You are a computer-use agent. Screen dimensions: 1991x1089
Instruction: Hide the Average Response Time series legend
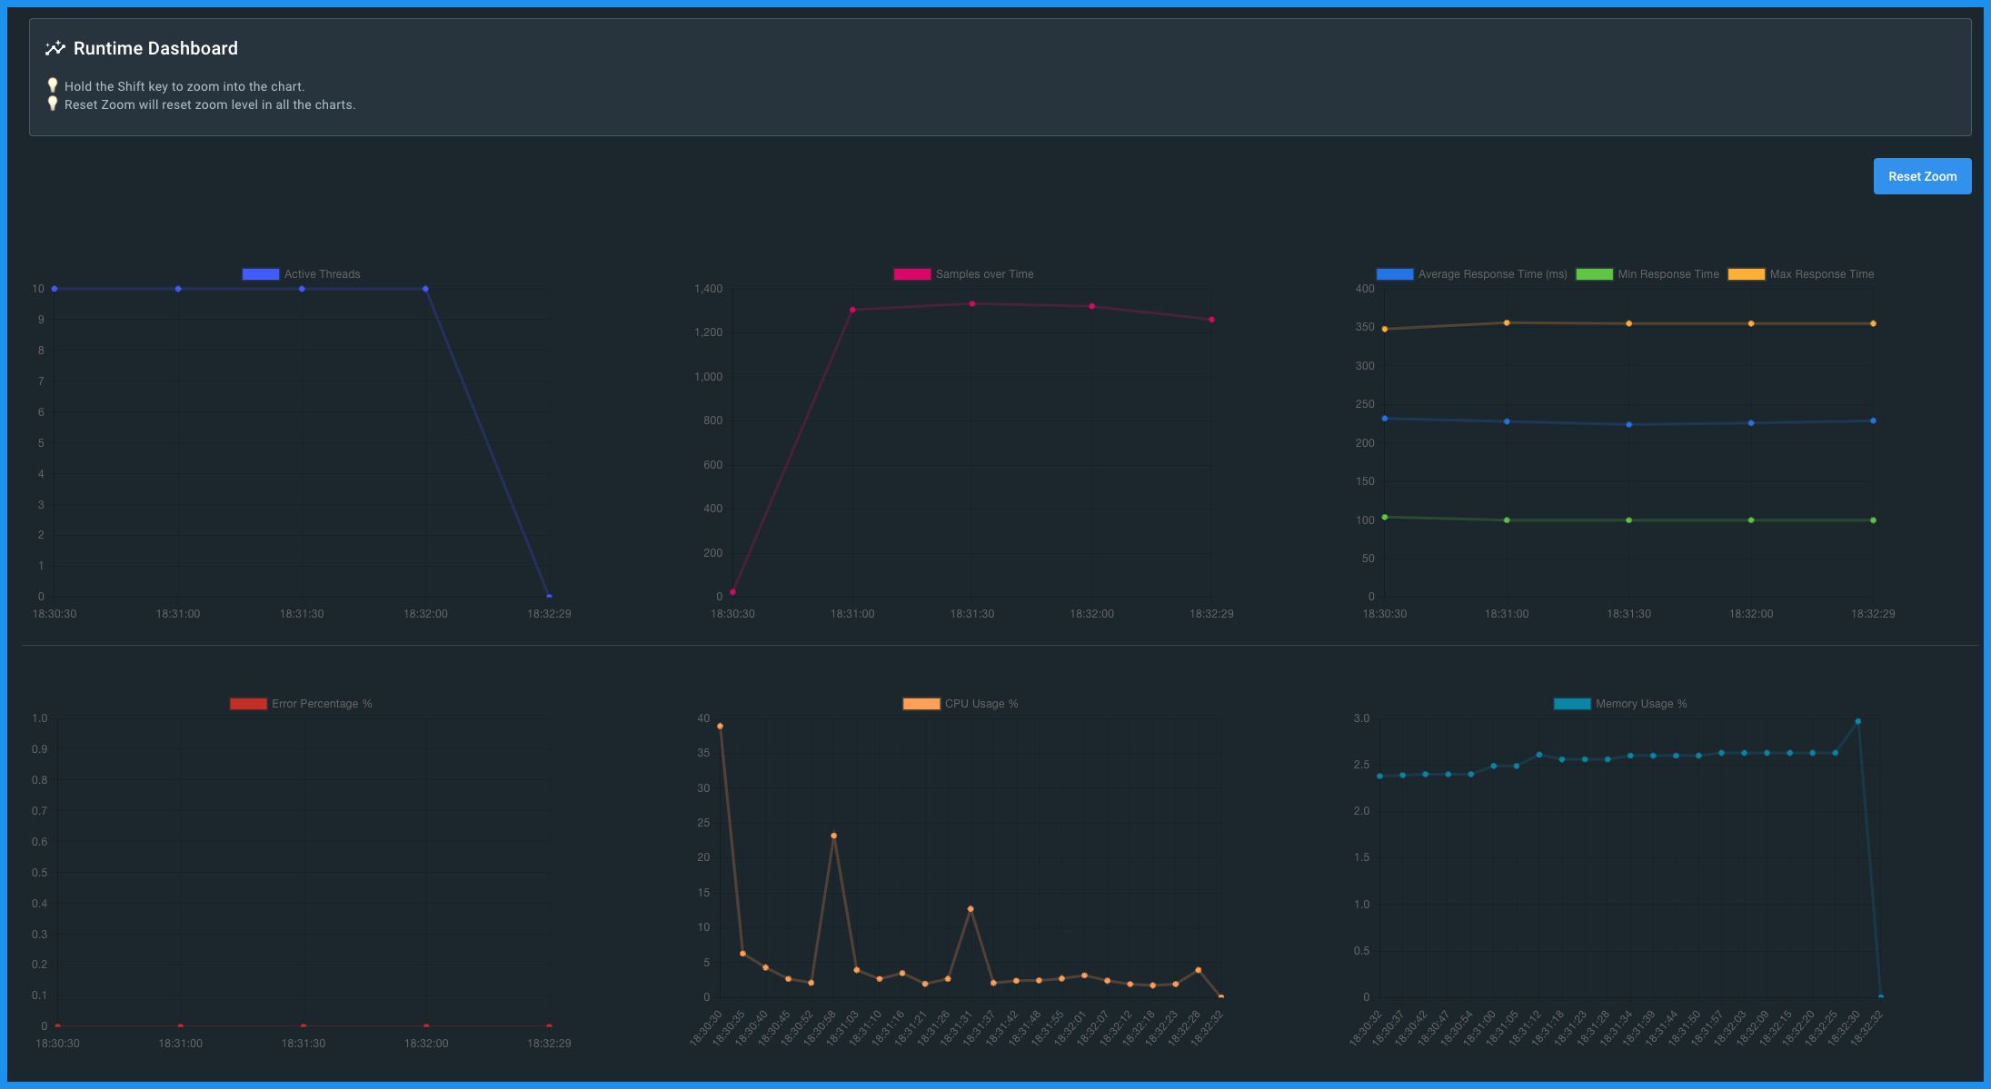1394,274
